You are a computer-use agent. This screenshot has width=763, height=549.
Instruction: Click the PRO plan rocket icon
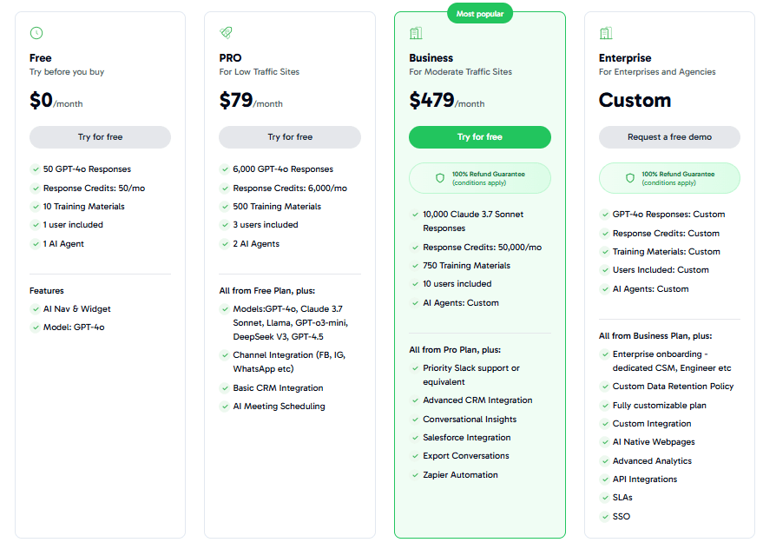226,33
